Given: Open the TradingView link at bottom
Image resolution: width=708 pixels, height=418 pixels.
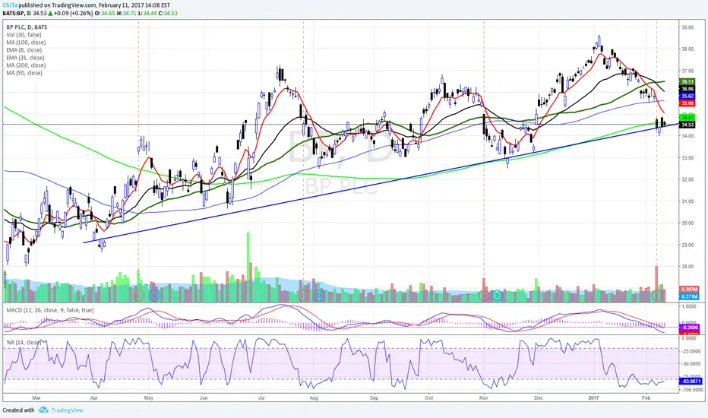Looking at the screenshot, I should pyautogui.click(x=67, y=410).
